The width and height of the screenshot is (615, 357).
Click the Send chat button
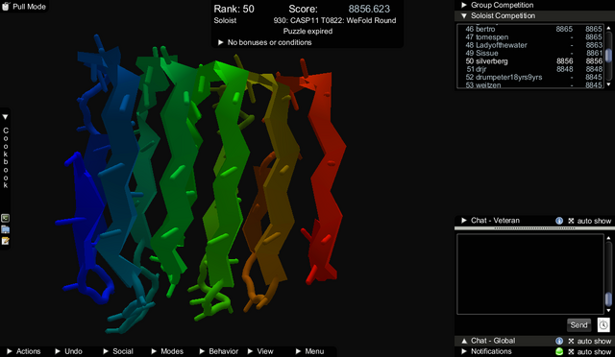[578, 325]
